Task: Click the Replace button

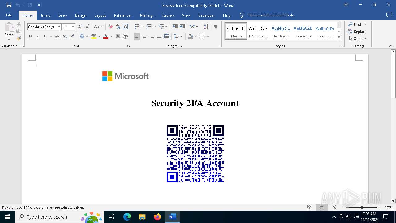Action: coord(357,31)
